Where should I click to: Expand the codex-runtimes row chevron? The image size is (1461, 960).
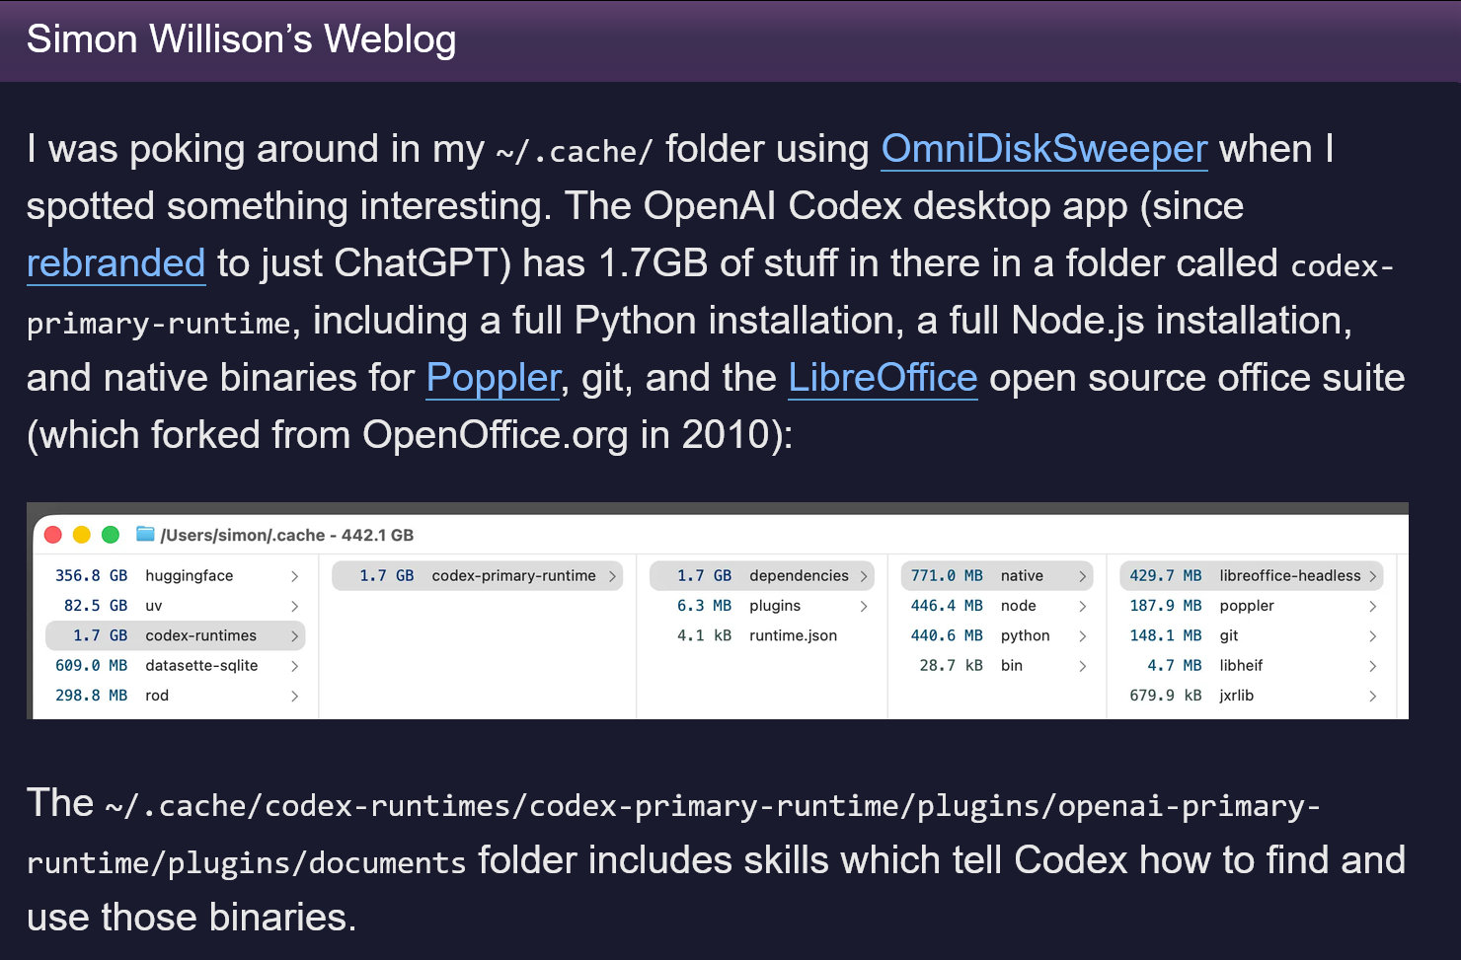(294, 636)
